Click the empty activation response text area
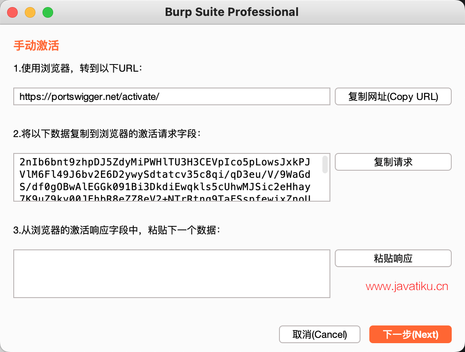 (172, 274)
